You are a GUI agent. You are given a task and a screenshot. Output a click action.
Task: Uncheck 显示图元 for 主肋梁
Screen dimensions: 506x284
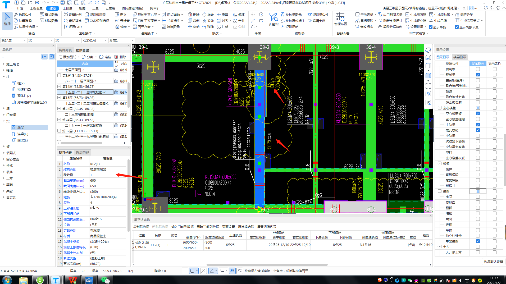click(478, 125)
